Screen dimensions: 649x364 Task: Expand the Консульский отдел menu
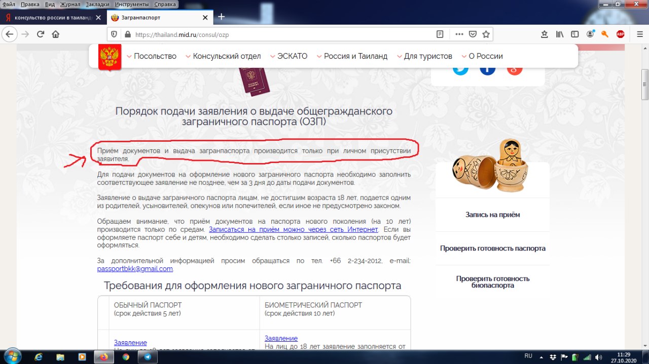[x=224, y=56]
